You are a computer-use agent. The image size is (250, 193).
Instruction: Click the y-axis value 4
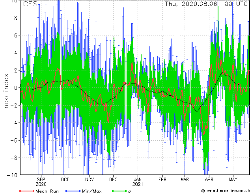click(16, 53)
